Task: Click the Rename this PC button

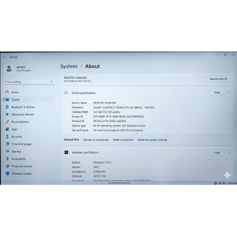Action: [219, 79]
